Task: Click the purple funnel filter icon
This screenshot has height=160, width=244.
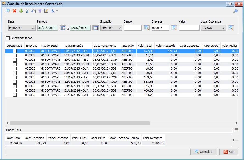Action: [x=40, y=11]
